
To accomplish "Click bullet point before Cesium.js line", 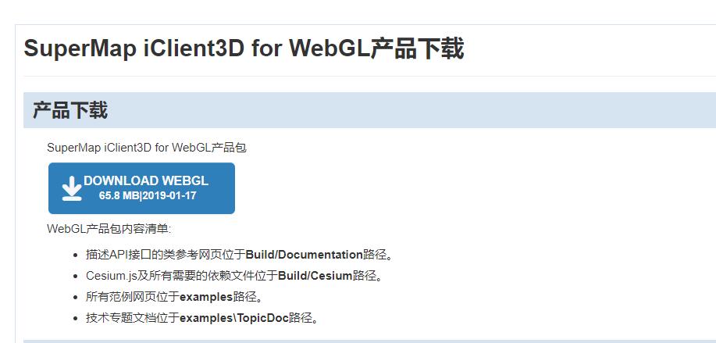I will tap(76, 277).
